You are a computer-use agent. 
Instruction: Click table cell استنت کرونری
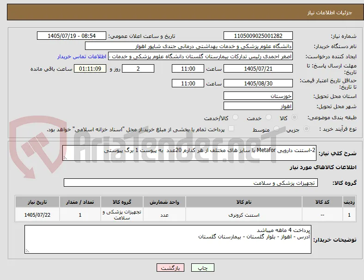coord(244,215)
